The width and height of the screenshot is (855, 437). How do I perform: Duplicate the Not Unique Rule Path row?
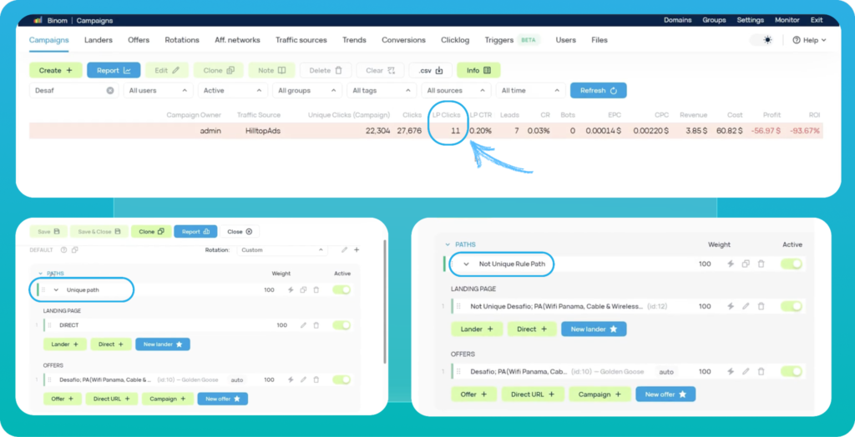[x=746, y=264]
